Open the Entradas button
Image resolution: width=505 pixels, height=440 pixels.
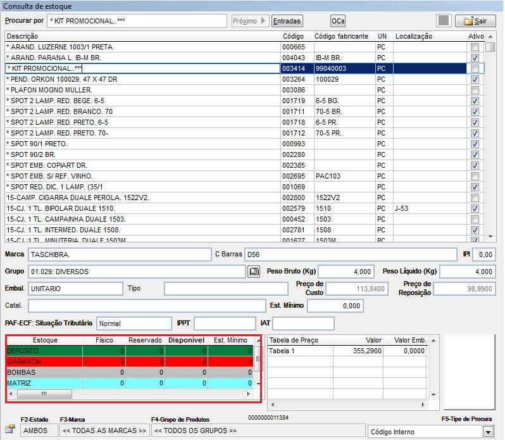tap(287, 21)
